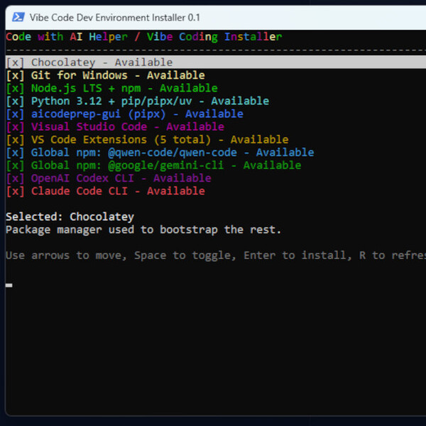Uncheck the OpenAI Codex CLI checkbox
426x426 pixels.
click(15, 178)
